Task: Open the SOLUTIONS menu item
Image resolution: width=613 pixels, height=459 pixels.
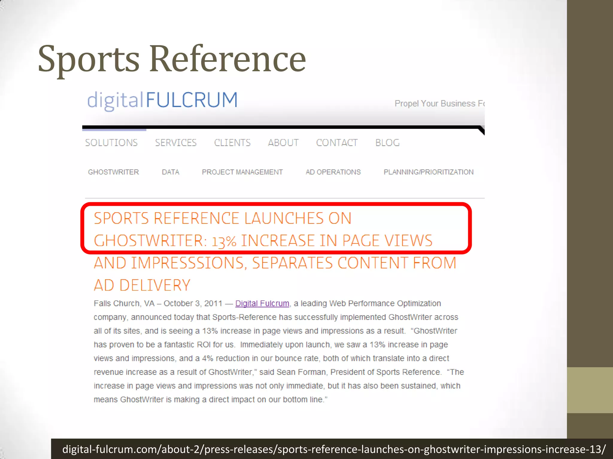Action: click(x=111, y=143)
